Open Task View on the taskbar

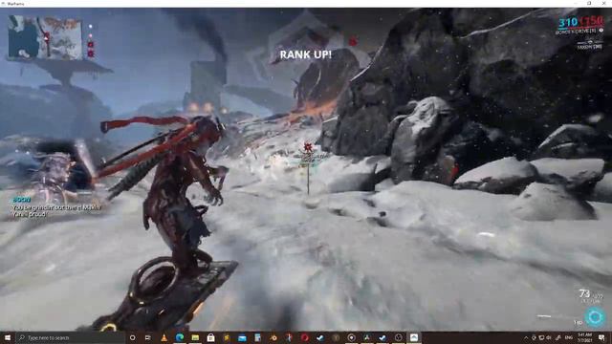pyautogui.click(x=148, y=337)
